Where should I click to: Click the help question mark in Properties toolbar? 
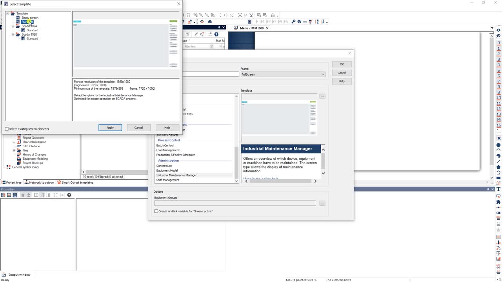click(x=69, y=195)
